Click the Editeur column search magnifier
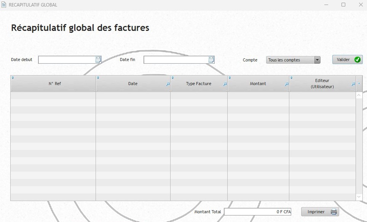The width and height of the screenshot is (367, 222). coord(353,84)
